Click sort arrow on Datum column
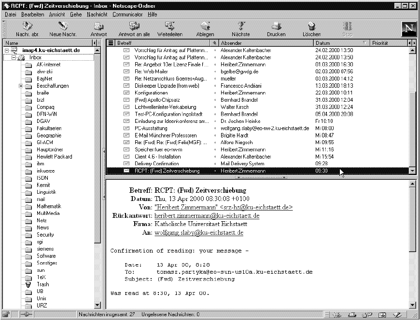420x320 pixels. pyautogui.click(x=364, y=43)
